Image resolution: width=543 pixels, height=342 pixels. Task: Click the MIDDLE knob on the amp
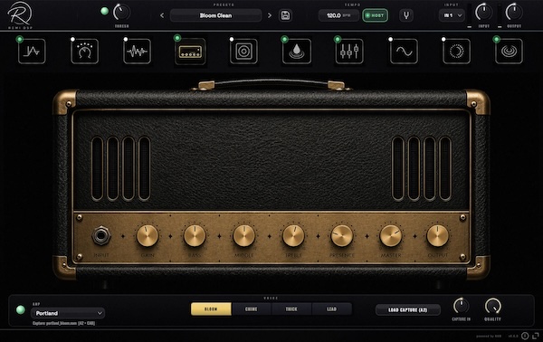243,236
